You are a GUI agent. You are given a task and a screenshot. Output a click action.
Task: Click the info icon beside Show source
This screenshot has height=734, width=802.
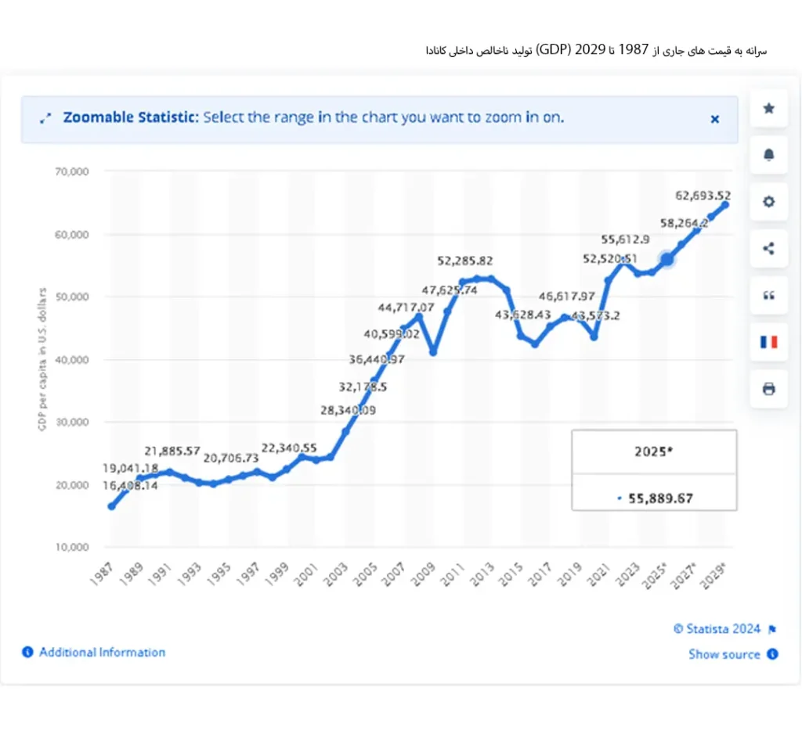[772, 654]
